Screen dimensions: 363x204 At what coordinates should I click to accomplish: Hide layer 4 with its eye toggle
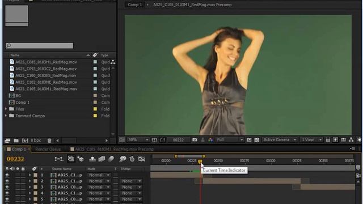(7, 193)
